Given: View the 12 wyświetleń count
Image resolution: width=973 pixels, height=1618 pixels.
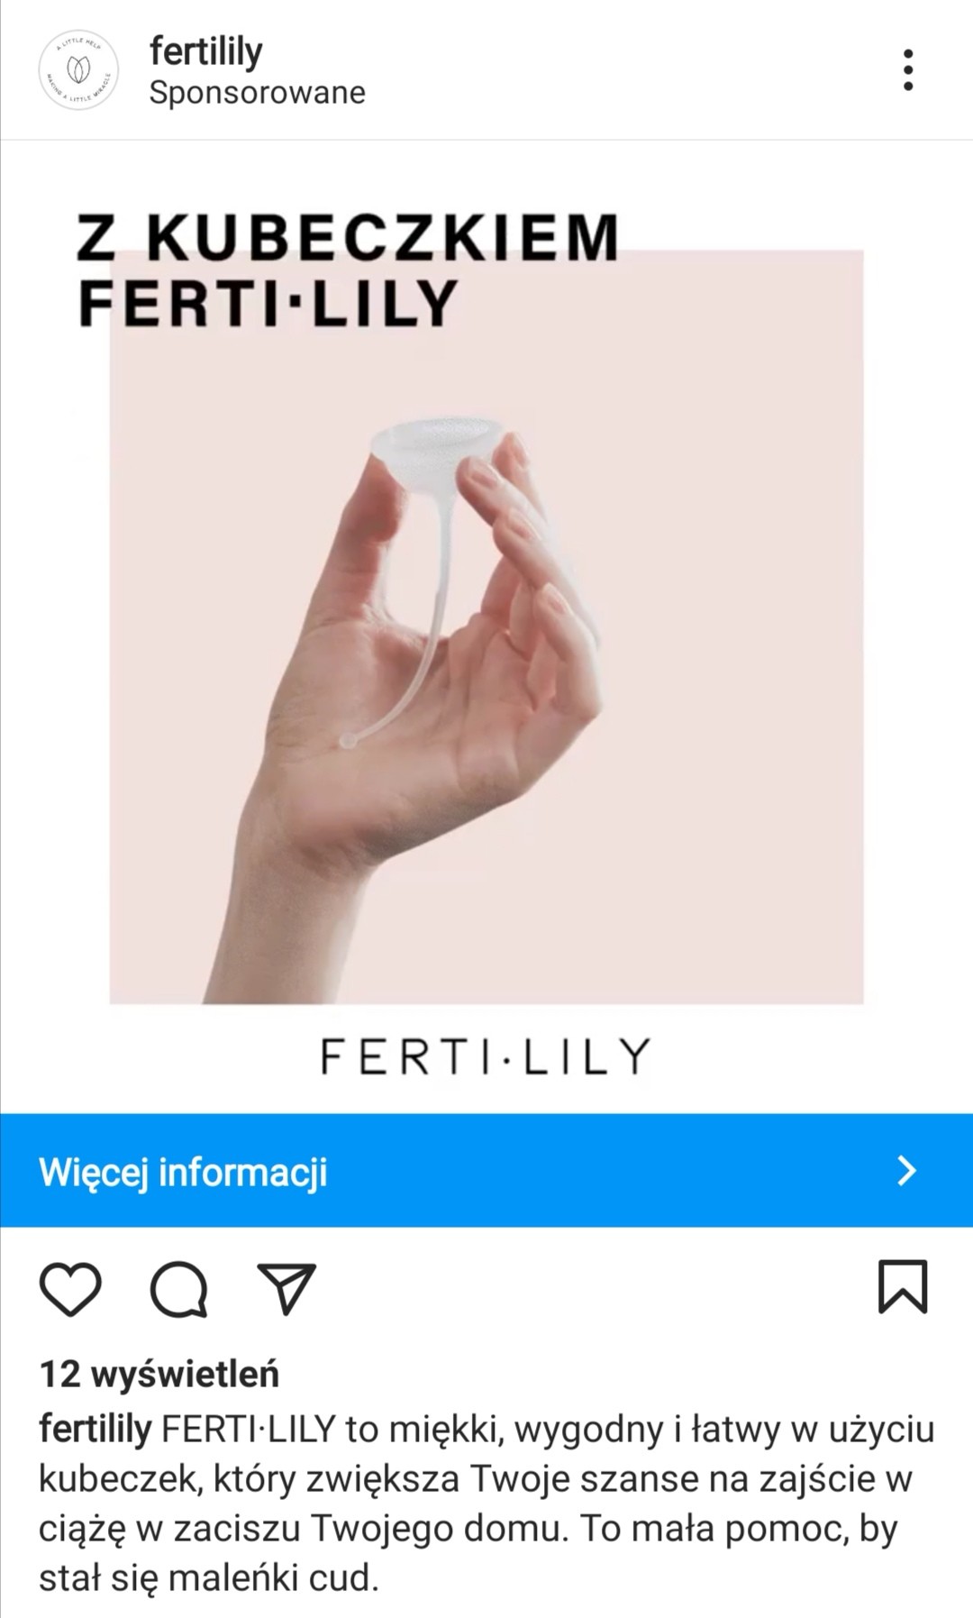Looking at the screenshot, I should coord(159,1375).
